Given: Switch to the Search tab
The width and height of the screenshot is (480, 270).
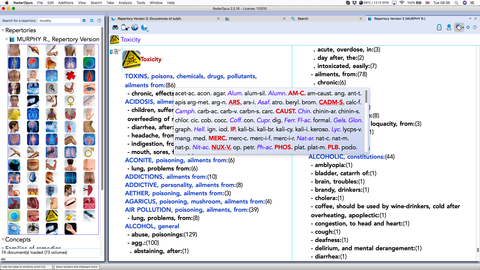Looking at the screenshot, I should click(x=303, y=18).
